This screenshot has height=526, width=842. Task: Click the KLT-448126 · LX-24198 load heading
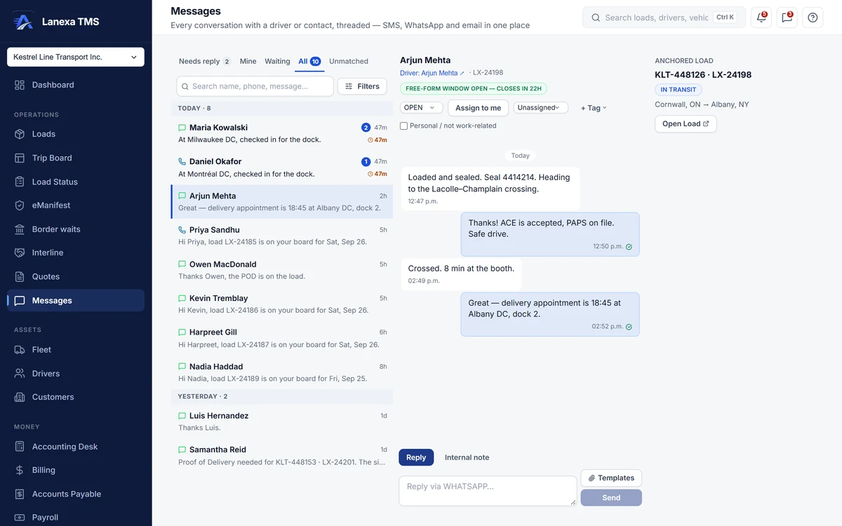coord(703,75)
